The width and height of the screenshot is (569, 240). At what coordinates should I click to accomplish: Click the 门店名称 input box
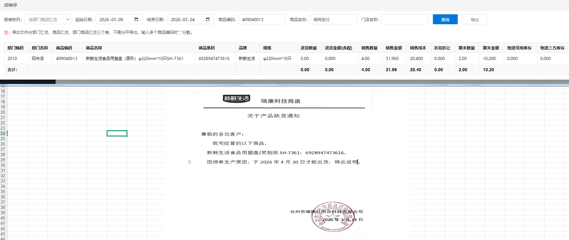(x=405, y=19)
